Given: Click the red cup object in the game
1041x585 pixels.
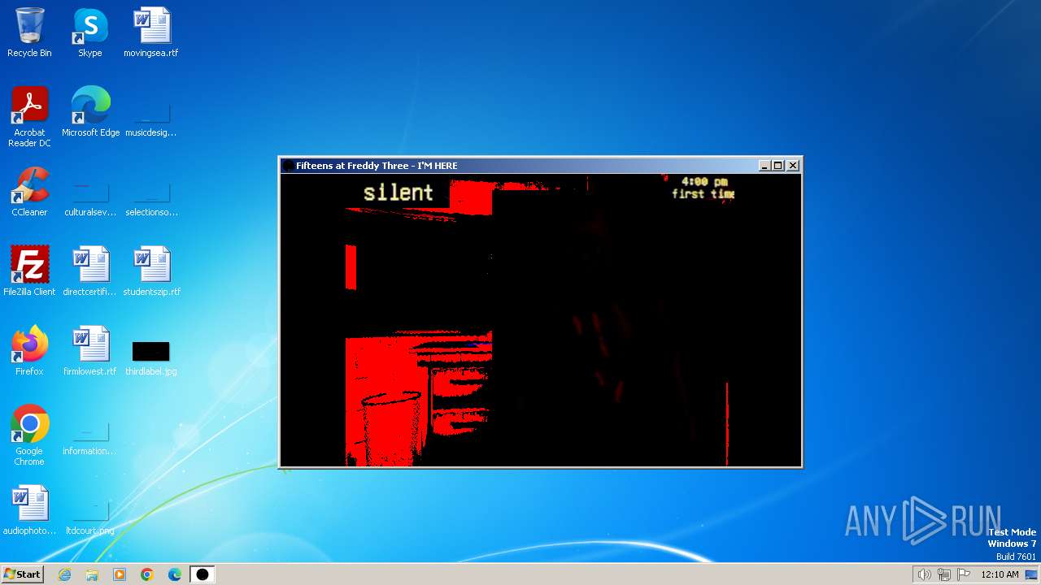Looking at the screenshot, I should [x=391, y=429].
